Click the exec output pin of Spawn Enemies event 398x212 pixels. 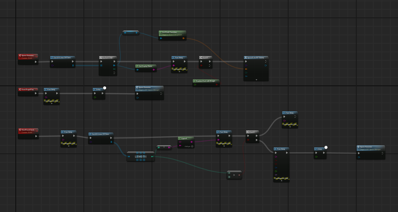coord(36,62)
